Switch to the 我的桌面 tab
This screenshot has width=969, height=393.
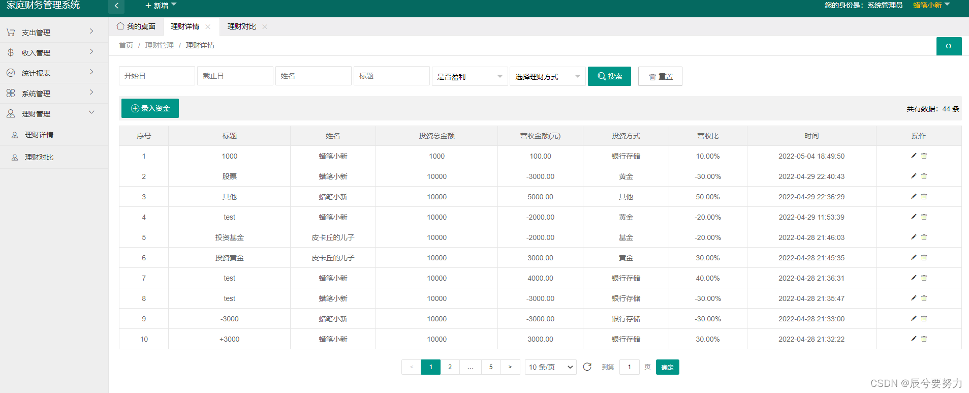click(136, 26)
